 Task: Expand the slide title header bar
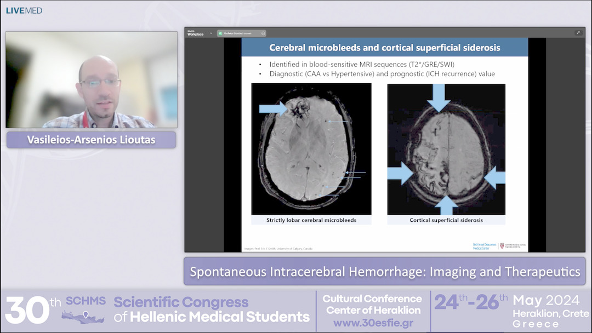[384, 48]
